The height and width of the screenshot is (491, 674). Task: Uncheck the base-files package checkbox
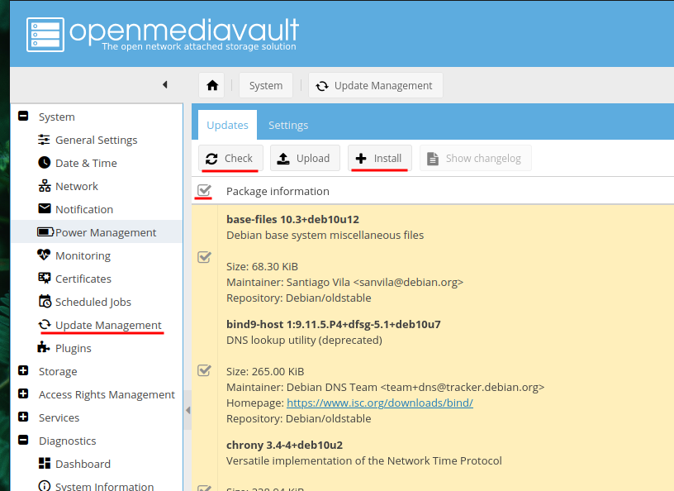[204, 257]
